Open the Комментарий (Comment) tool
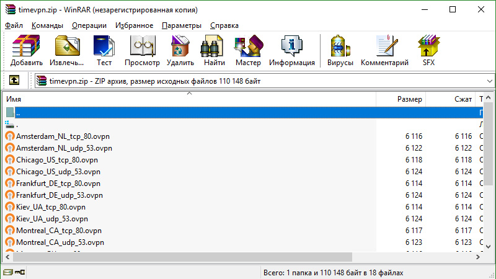This screenshot has height=279, width=496. click(x=384, y=50)
